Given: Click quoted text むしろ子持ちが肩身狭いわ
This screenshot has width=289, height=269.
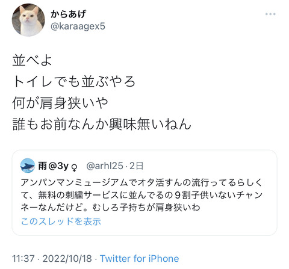Looking at the screenshot, I should (x=146, y=208).
